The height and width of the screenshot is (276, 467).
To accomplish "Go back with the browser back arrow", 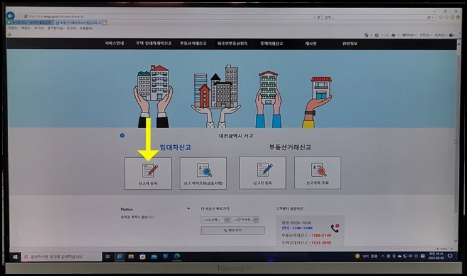I will coord(11,16).
